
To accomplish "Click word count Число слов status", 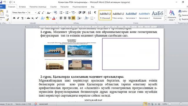I will (x=23, y=104).
